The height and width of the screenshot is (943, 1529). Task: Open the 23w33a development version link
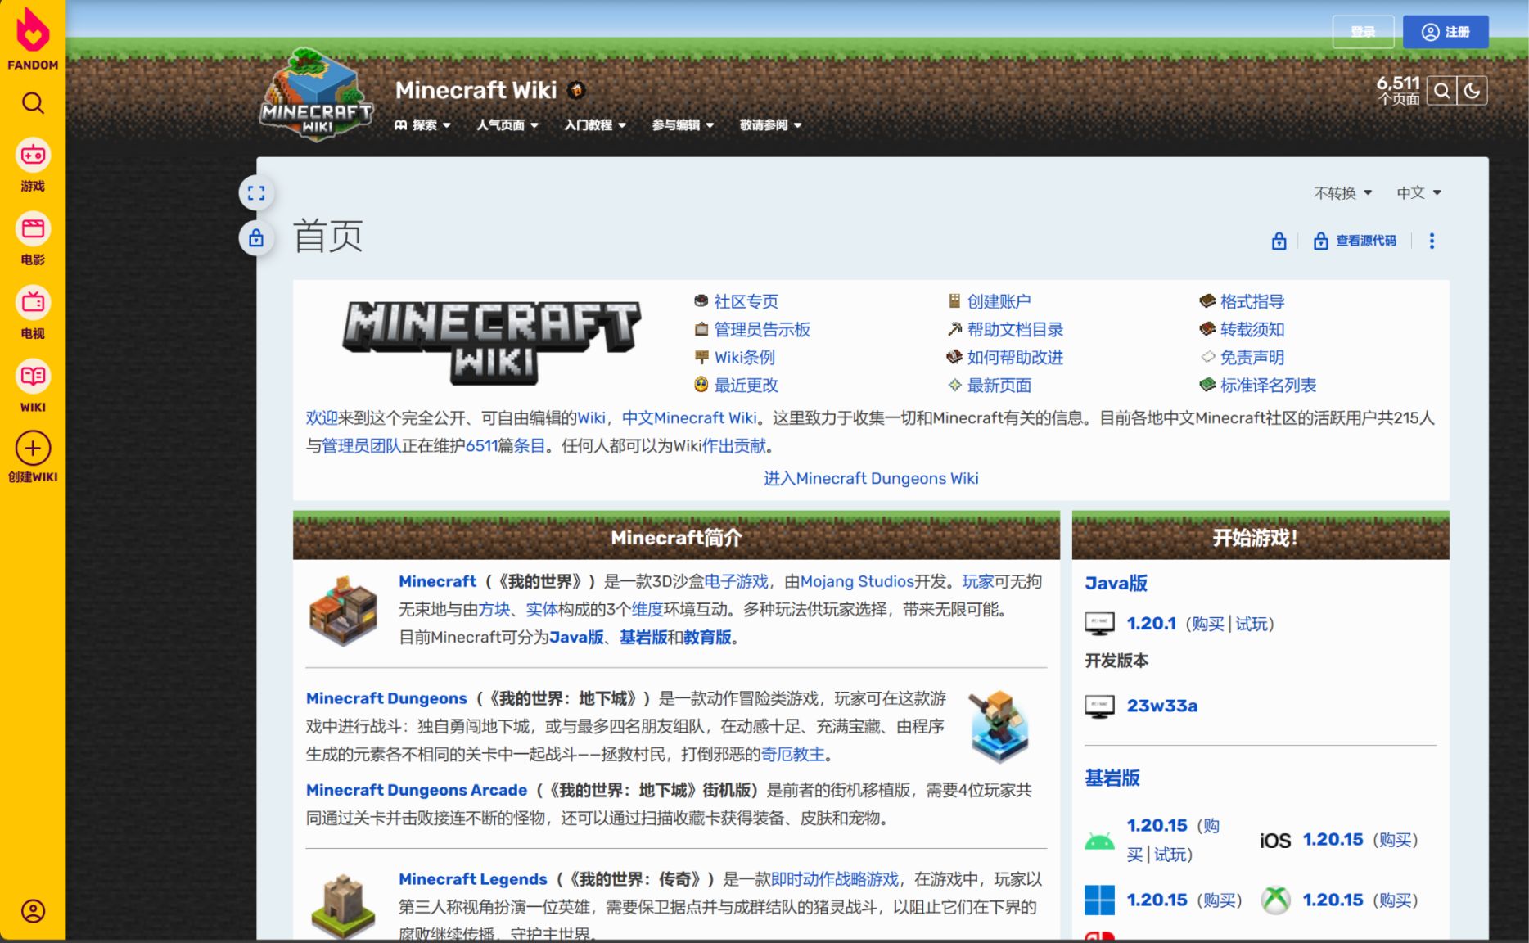pyautogui.click(x=1161, y=706)
